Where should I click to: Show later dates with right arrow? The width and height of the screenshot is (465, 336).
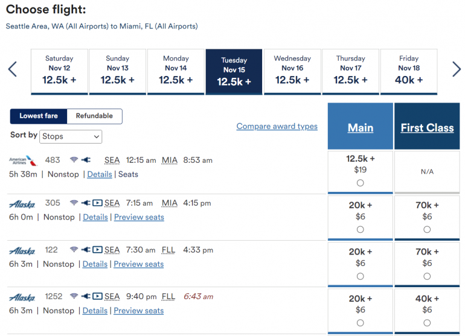[x=457, y=69]
